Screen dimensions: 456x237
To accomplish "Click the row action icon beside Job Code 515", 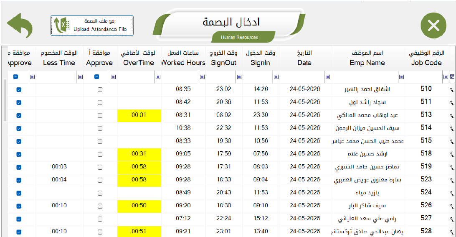I will [x=452, y=142].
